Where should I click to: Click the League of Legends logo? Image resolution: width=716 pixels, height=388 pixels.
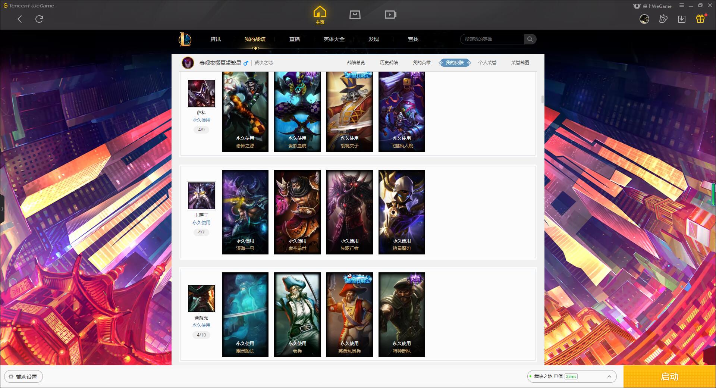click(185, 39)
